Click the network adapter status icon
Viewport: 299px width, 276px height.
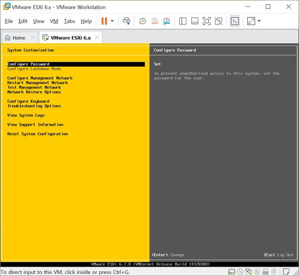[x=248, y=272]
